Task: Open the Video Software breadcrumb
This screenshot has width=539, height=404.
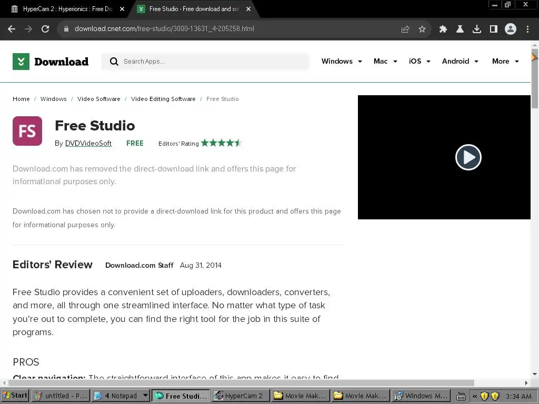Action: 98,99
